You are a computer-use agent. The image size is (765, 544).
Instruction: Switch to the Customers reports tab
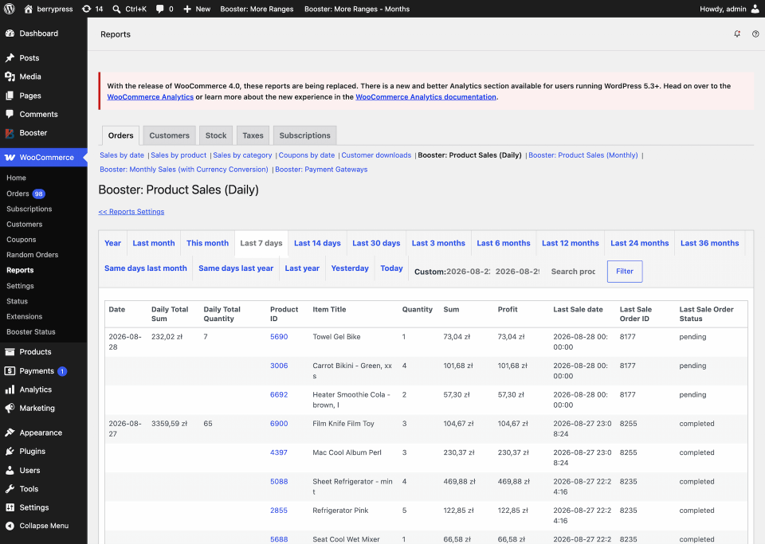(169, 135)
